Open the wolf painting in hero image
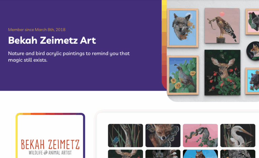This screenshot has height=158, width=259. point(182,28)
